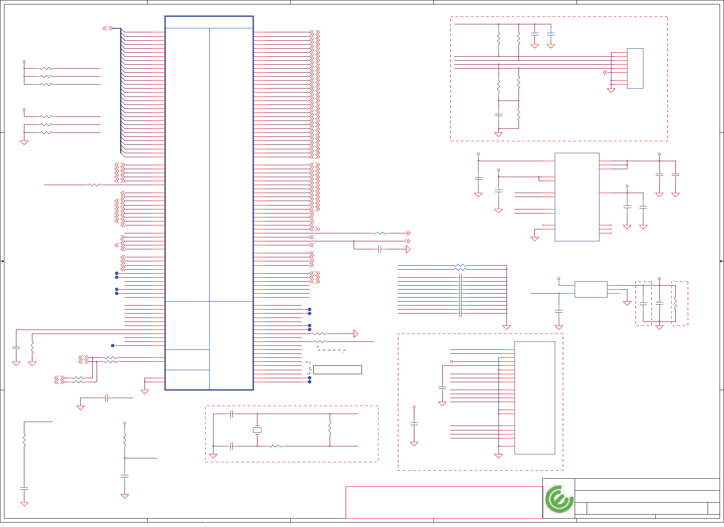Select the upper capacitor in the crystal circuit
The image size is (724, 527).
[x=231, y=414]
